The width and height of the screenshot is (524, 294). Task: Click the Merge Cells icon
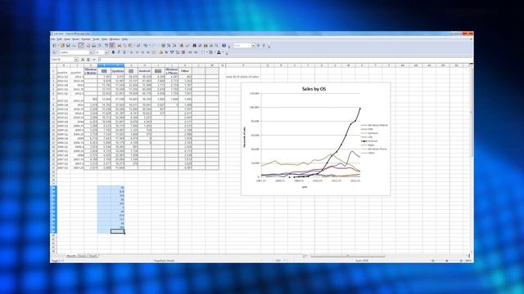[x=154, y=52]
